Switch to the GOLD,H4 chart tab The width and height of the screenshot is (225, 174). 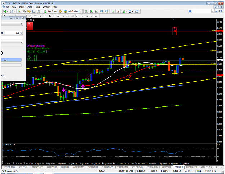click(x=65, y=167)
